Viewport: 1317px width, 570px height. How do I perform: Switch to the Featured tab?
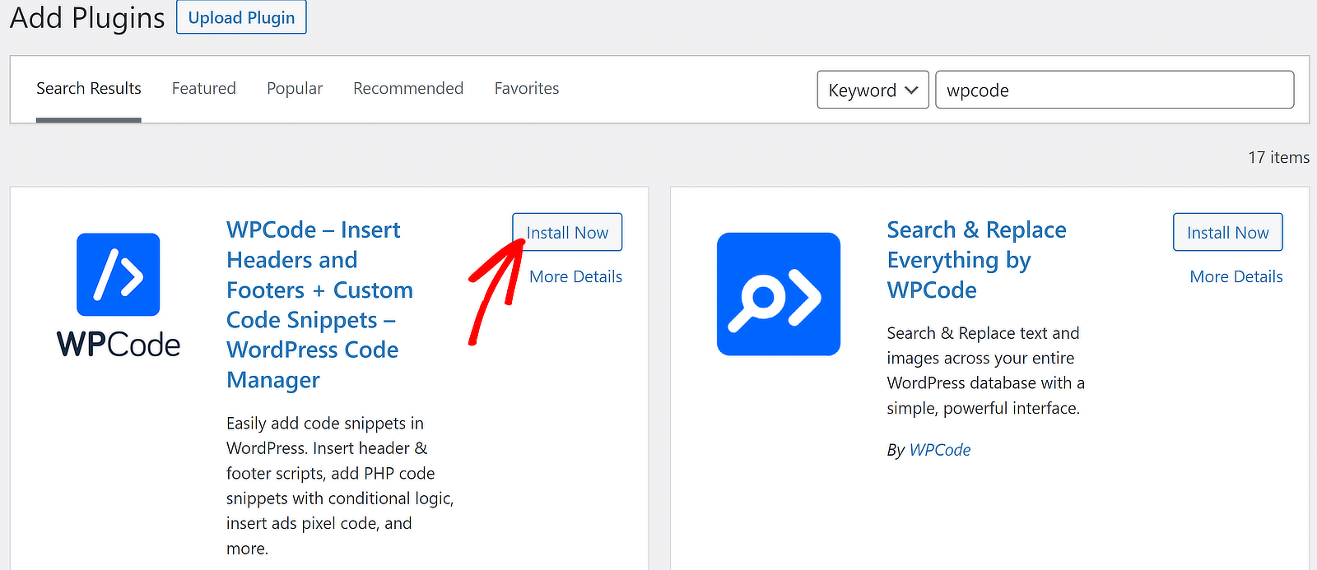(x=204, y=88)
